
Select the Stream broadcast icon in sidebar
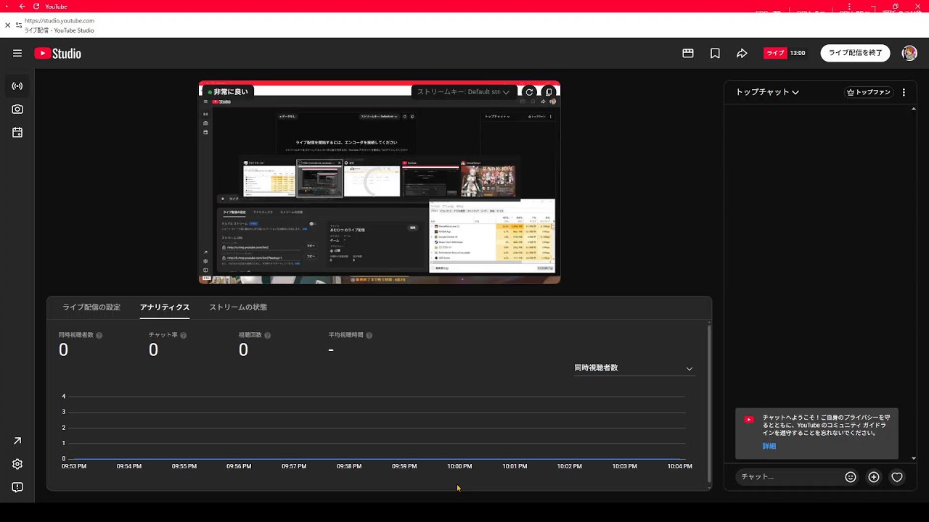point(17,86)
